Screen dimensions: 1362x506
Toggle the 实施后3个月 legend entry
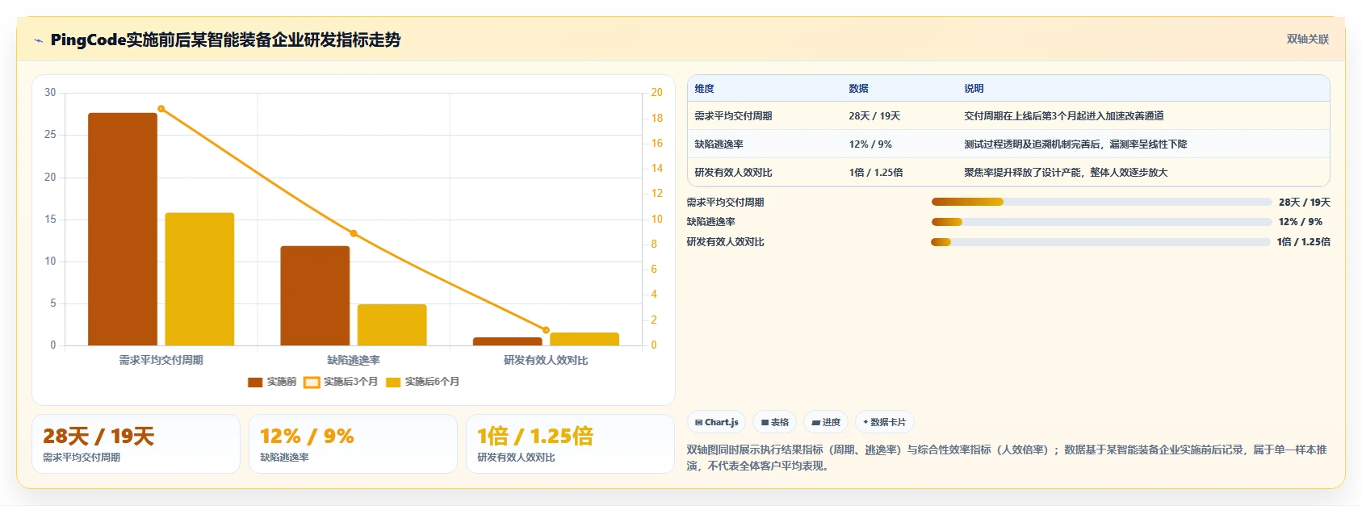click(341, 382)
